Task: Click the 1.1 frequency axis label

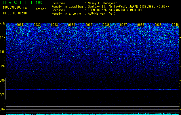Action: [x=2, y=37]
